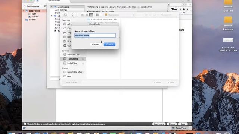Open Outbox folder in Thunderbird
The width and height of the screenshot is (239, 134).
coord(35,17)
